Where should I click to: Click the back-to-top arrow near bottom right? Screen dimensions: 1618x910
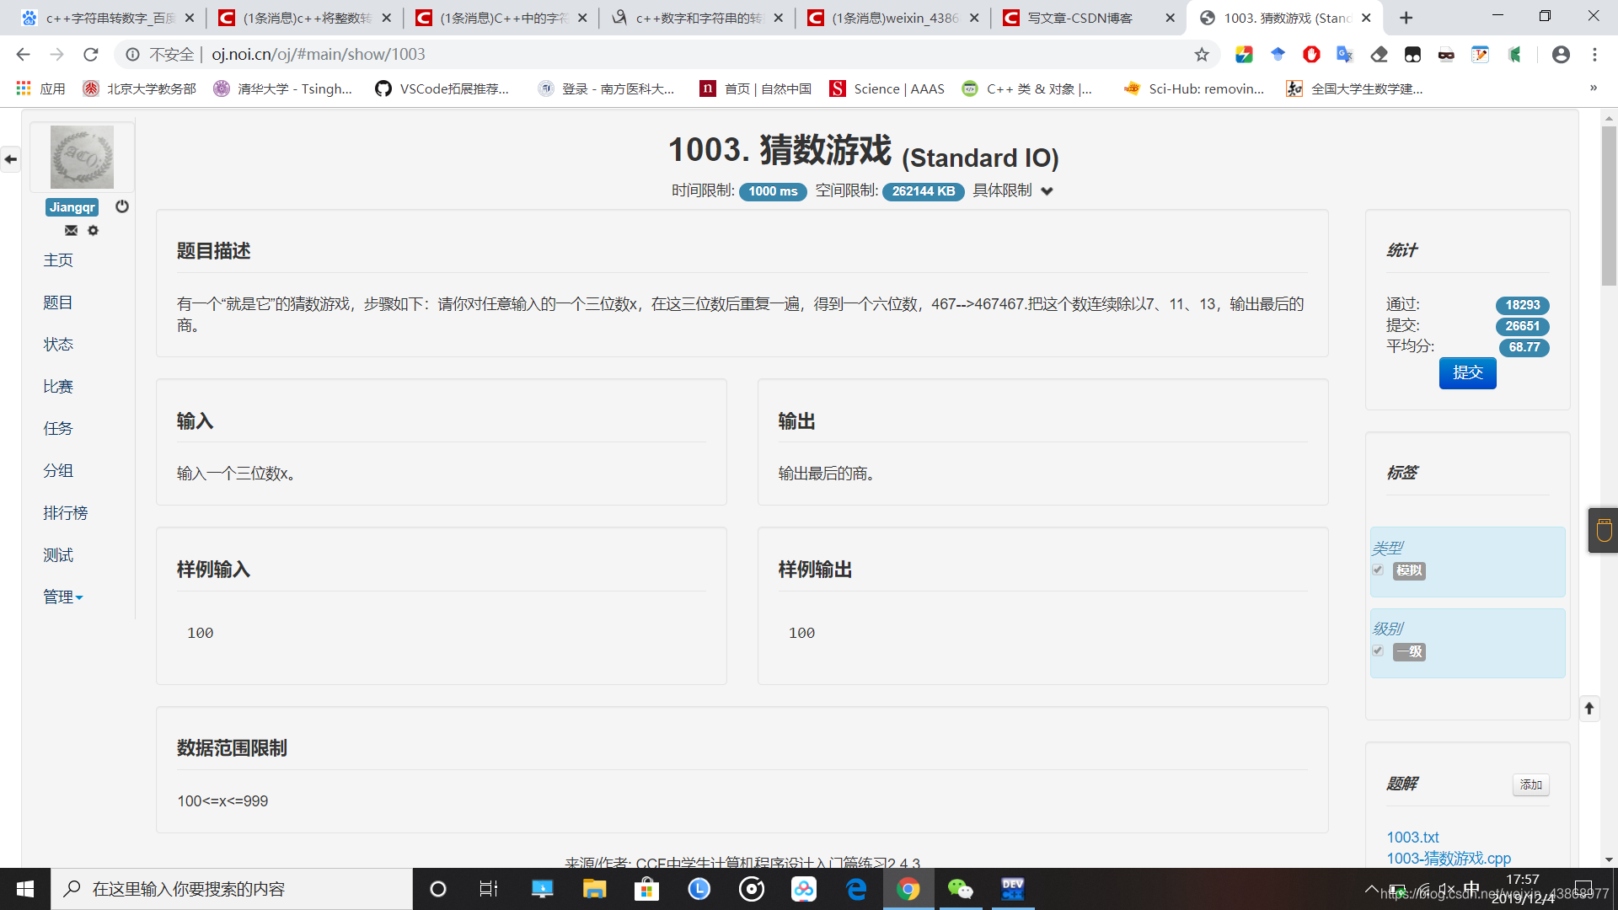(1590, 709)
